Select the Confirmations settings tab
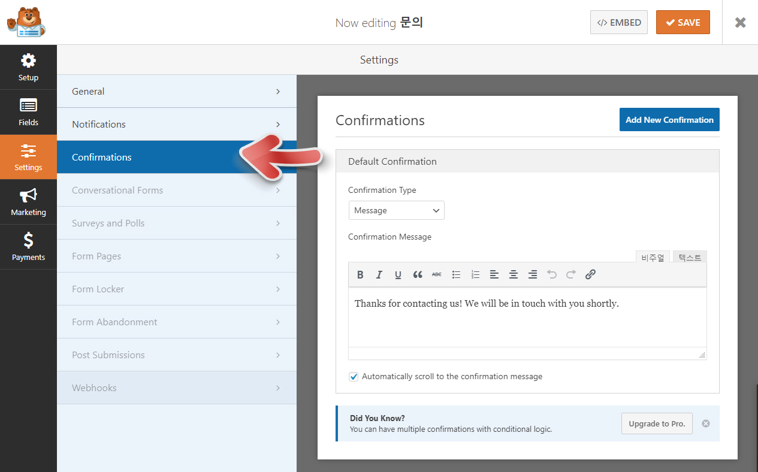Image resolution: width=758 pixels, height=472 pixels. 177,157
